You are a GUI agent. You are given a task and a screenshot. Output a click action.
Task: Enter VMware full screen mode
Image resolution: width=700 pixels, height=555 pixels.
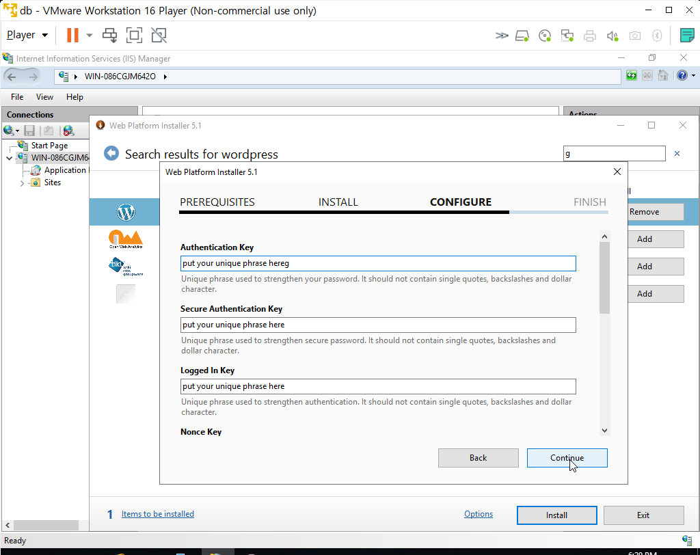pyautogui.click(x=134, y=36)
